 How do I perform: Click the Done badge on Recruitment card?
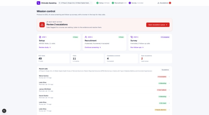point(121,37)
